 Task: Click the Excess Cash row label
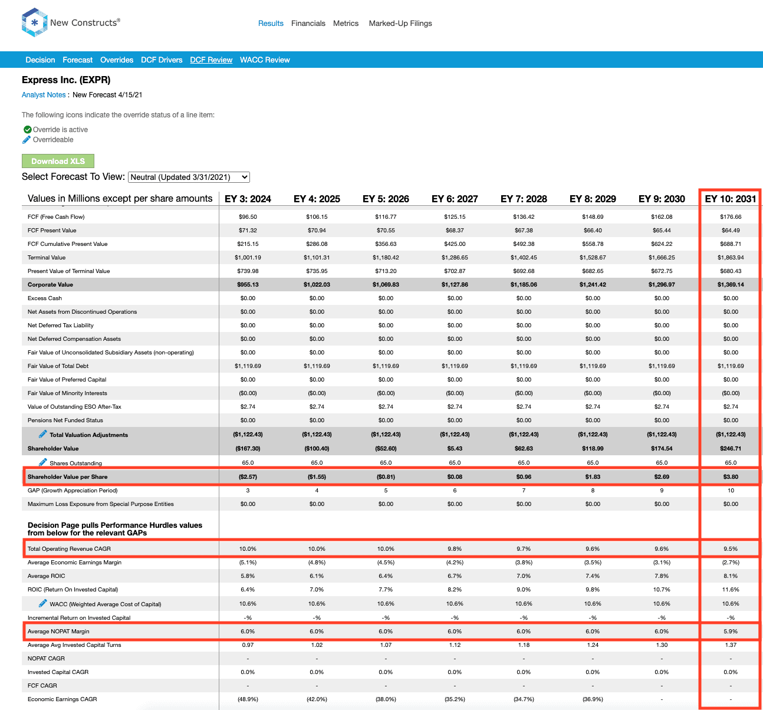coord(45,298)
